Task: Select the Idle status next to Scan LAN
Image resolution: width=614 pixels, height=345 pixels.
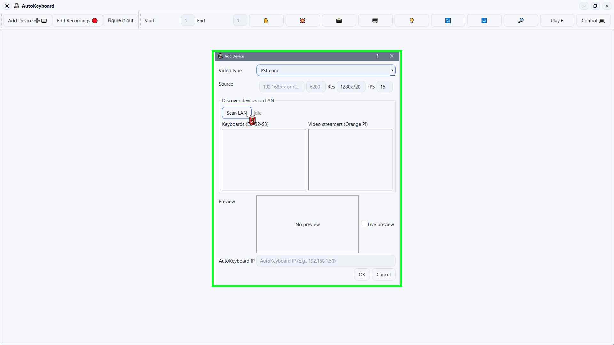Action: click(x=258, y=113)
